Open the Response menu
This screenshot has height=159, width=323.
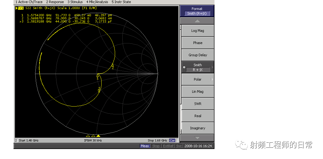(x=55, y=2)
